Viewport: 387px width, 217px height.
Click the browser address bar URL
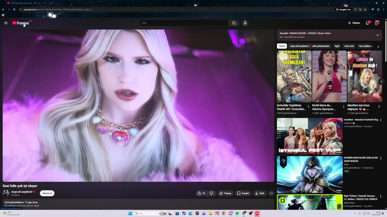click(58, 9)
